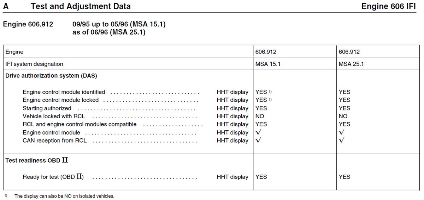Click the footnote about isolated vehicles
This screenshot has width=424, height=200.
coord(64,196)
